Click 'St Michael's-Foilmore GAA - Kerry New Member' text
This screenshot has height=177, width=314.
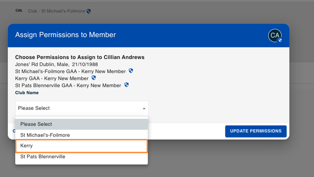[x=70, y=72]
